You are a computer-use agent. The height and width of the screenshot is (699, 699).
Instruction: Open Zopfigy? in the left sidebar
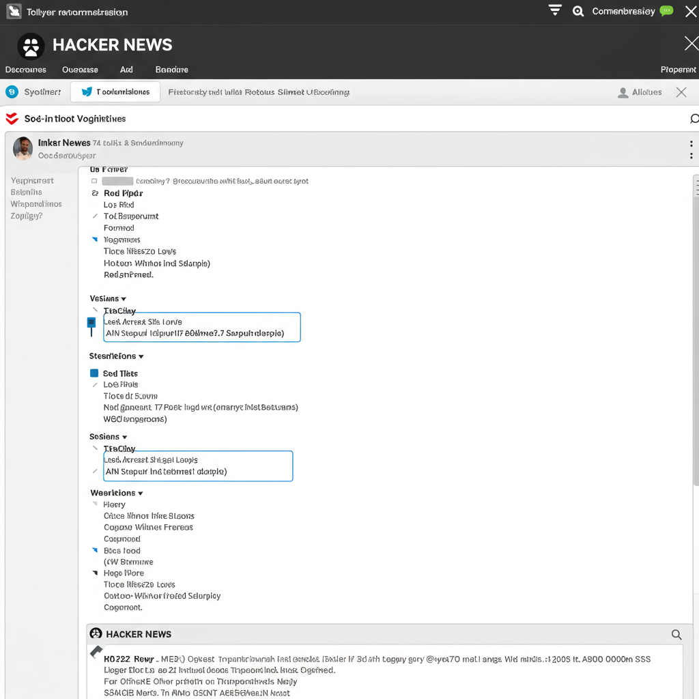pos(27,216)
